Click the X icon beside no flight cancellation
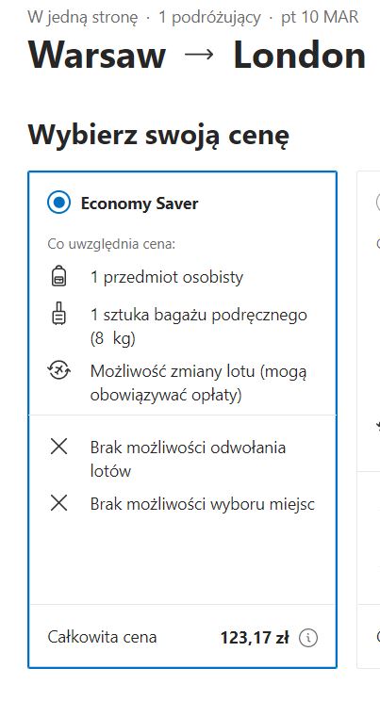Image resolution: width=380 pixels, height=717 pixels. click(x=59, y=447)
